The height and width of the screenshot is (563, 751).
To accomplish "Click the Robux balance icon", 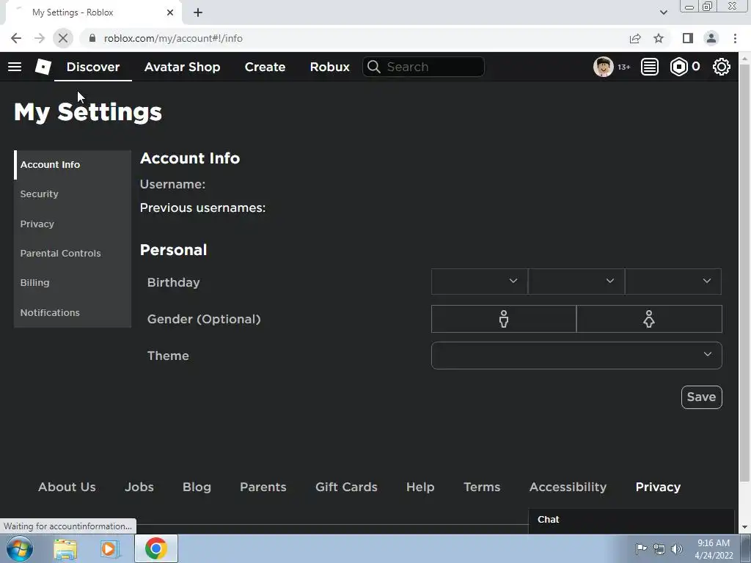I will click(x=678, y=67).
